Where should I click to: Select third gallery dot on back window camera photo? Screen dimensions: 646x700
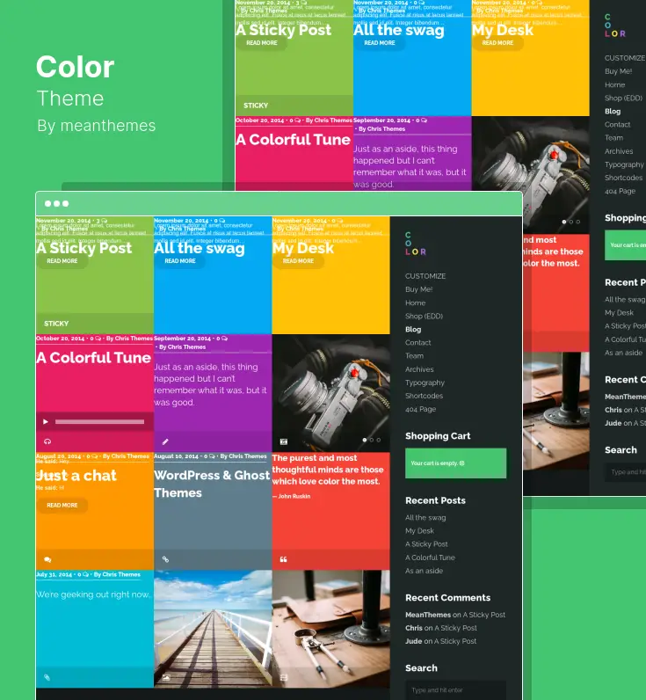(x=577, y=222)
